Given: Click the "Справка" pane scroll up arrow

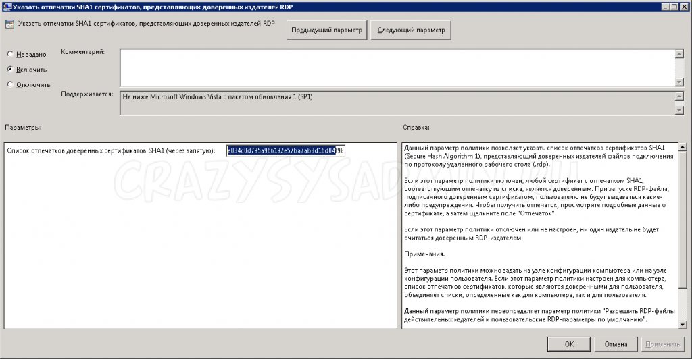Looking at the screenshot, I should point(683,147).
